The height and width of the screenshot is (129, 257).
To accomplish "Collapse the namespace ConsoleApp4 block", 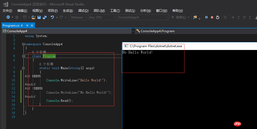I will click(23, 44).
